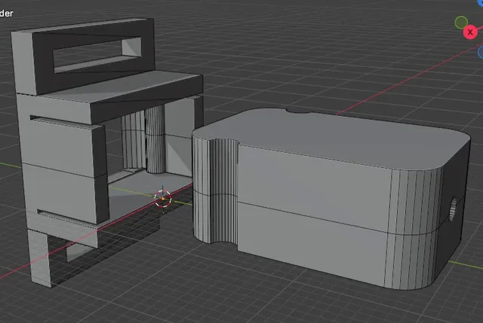
Task: Click the red X axis gizmo circle
Action: 470,32
